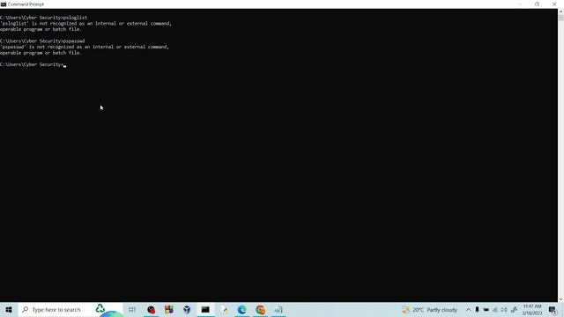Launch the WinRAR books icon in taskbar

coord(169,309)
